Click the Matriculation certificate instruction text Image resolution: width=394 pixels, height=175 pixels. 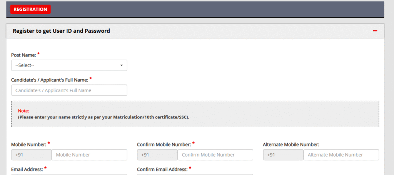point(104,117)
